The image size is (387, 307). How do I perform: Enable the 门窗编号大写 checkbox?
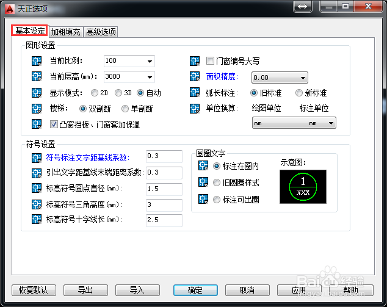coord(210,61)
